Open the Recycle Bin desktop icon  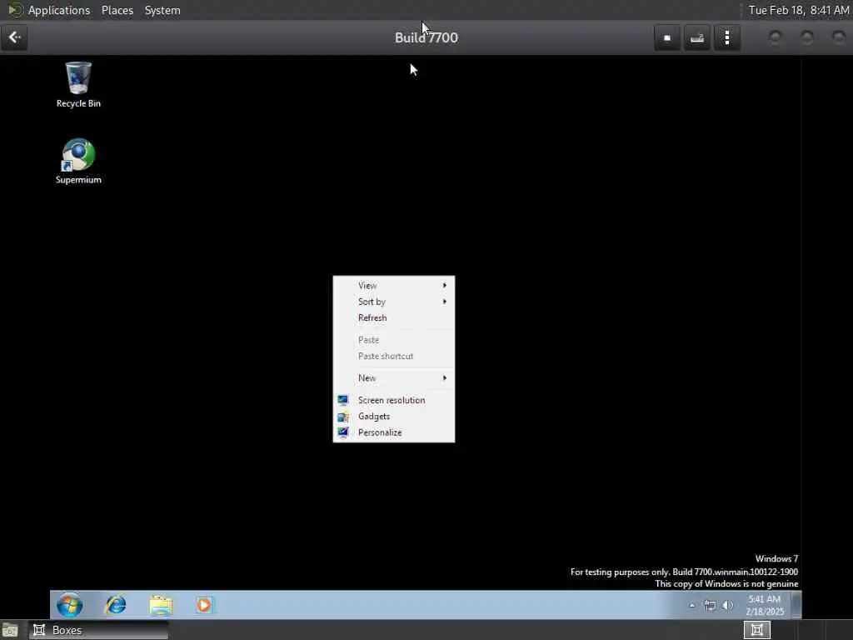[78, 84]
